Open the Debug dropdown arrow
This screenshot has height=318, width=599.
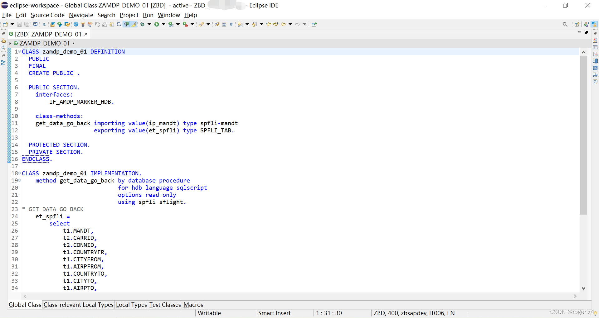(x=149, y=24)
